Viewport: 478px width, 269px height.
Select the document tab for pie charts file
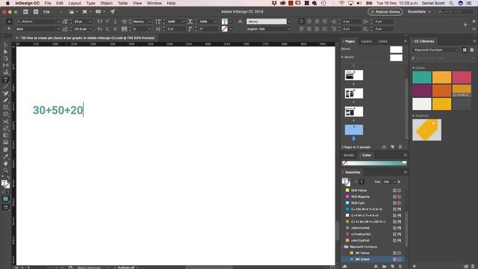[x=87, y=38]
